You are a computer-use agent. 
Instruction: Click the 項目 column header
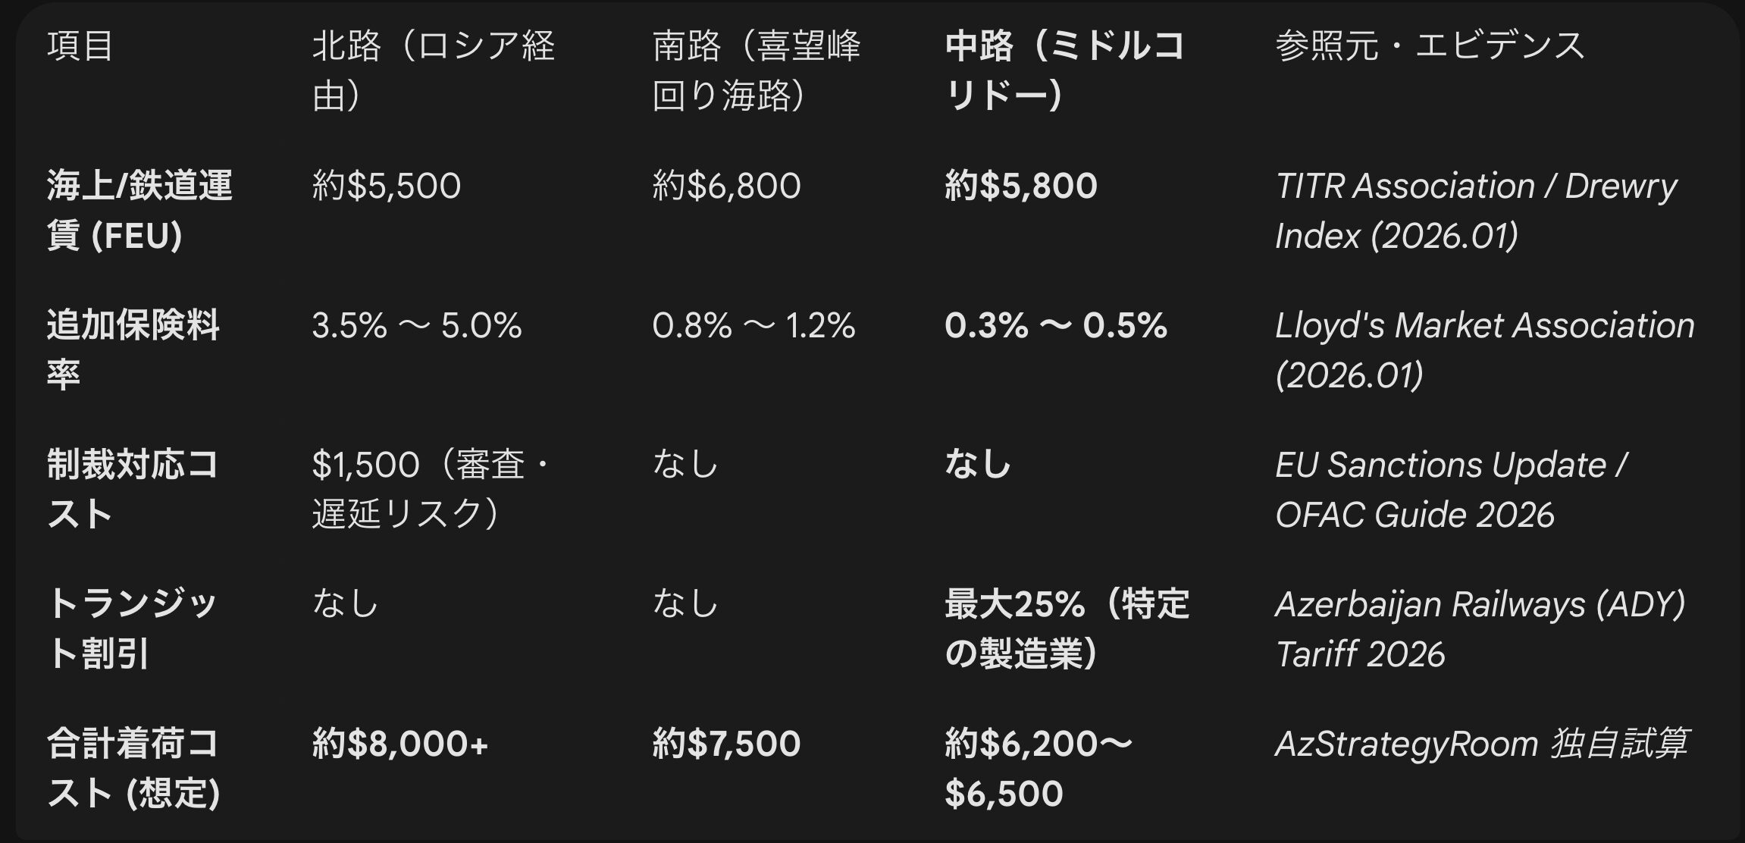80,45
